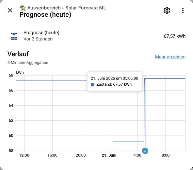This screenshot has width=193, height=170.
Task: Click the '64' y-axis label
Action: 11,105
